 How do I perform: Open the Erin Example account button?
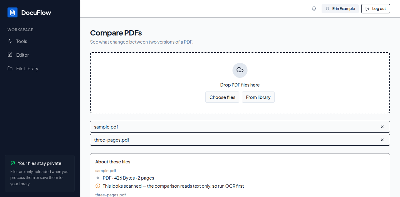tap(340, 9)
